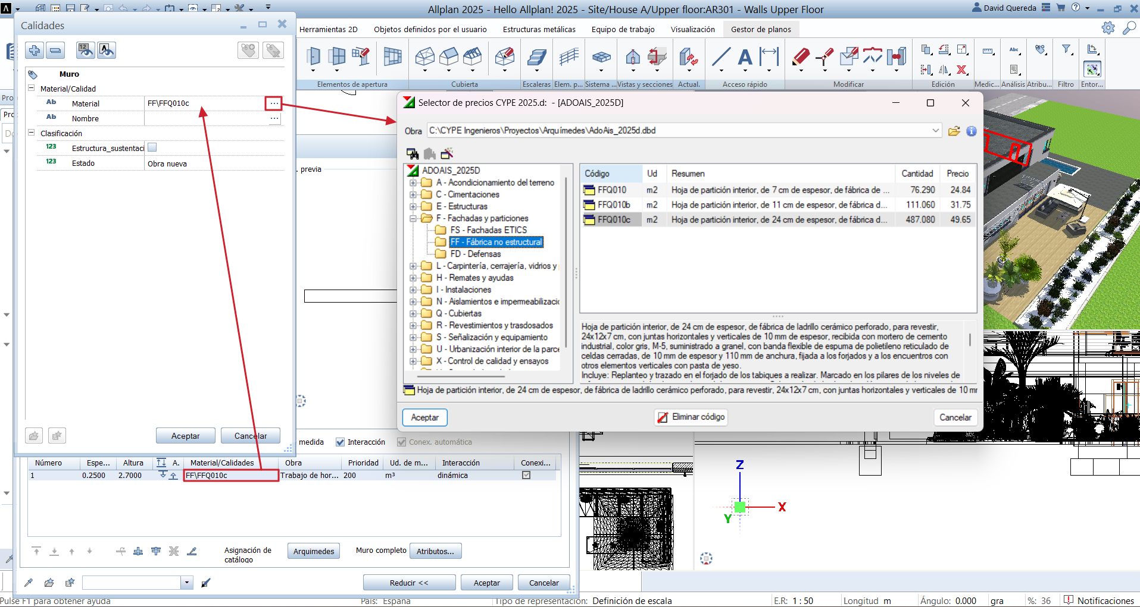Screen dimensions: 1140x607
Task: Expand the E - Estructuras folder
Action: (x=413, y=206)
